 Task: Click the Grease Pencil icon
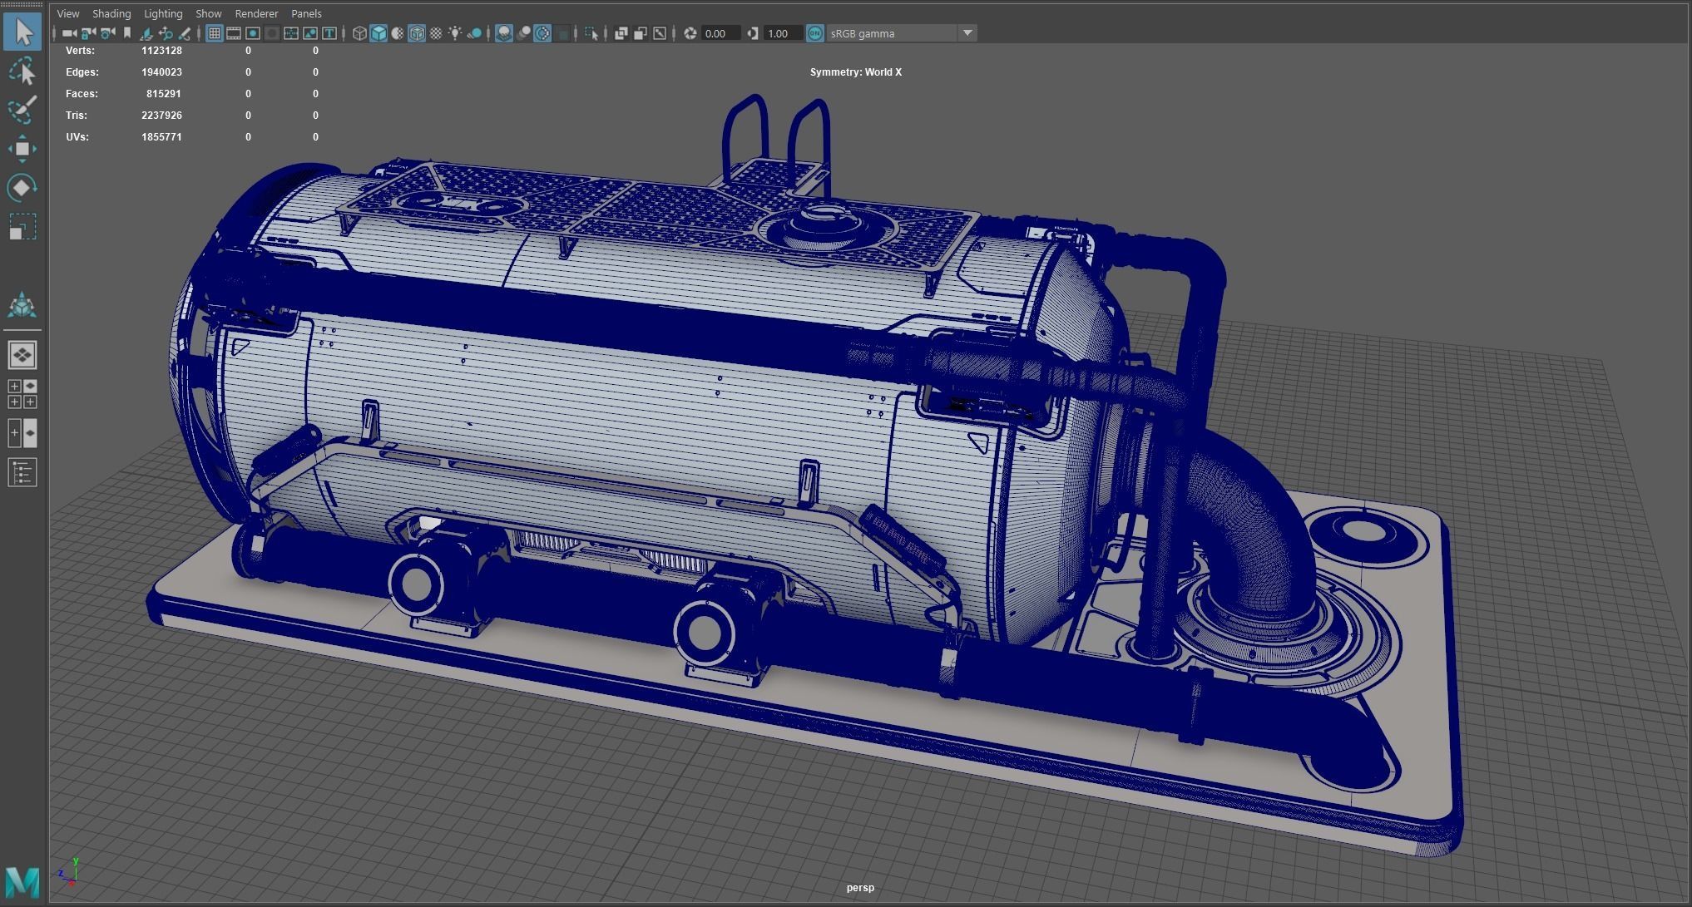185,33
